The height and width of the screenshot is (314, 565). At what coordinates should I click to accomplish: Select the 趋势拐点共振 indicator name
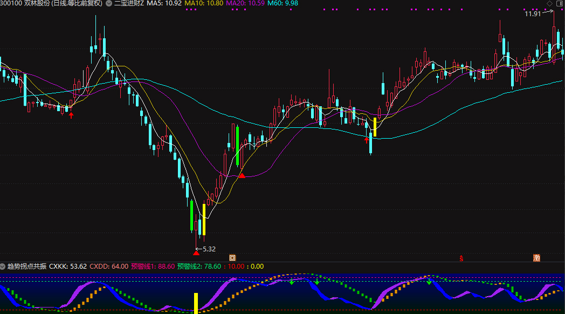coord(27,267)
